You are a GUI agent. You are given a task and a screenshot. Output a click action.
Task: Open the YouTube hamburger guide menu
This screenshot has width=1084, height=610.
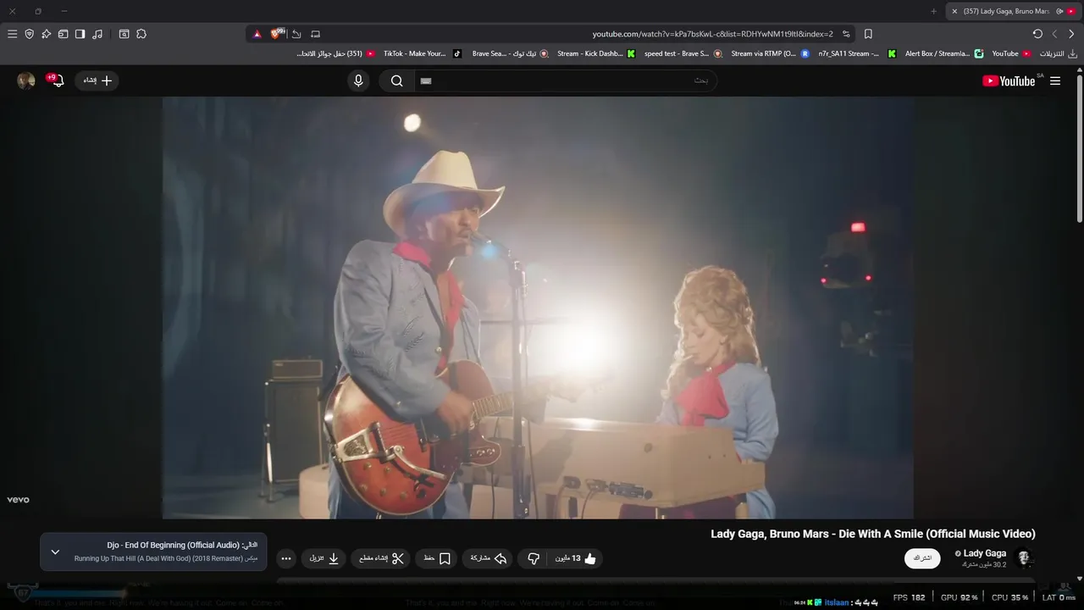tap(1055, 80)
